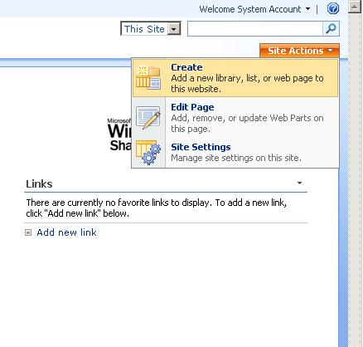
Task: Open Site Settings menu entry
Action: click(x=235, y=153)
